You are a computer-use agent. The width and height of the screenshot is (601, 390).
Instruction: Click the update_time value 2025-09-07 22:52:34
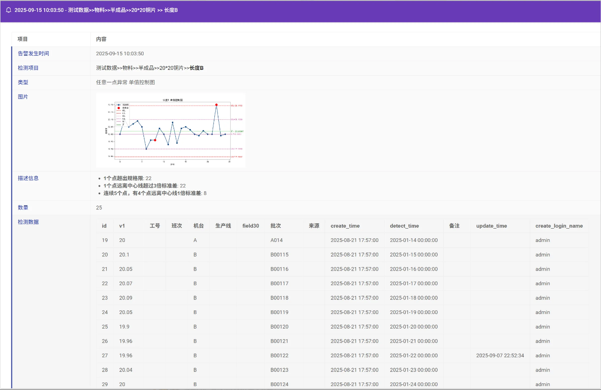click(500, 356)
